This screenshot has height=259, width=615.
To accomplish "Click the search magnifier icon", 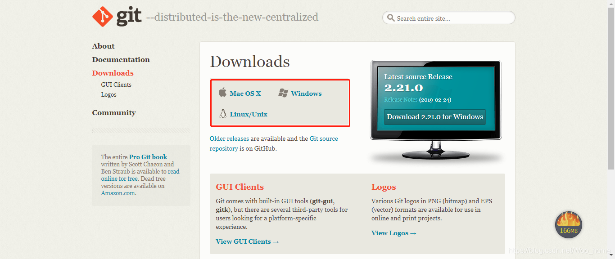I will click(390, 18).
